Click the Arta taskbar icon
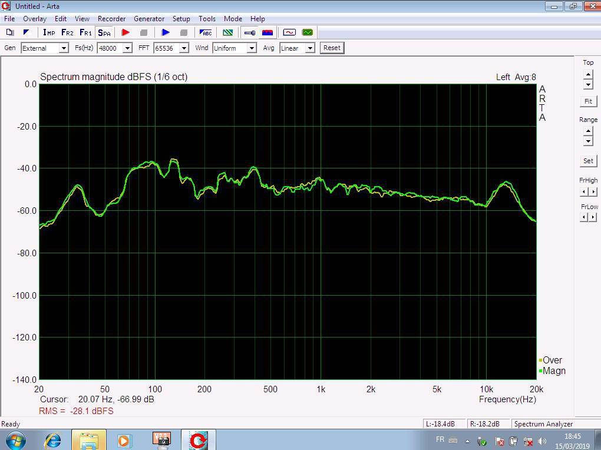601x450 pixels. (x=198, y=441)
